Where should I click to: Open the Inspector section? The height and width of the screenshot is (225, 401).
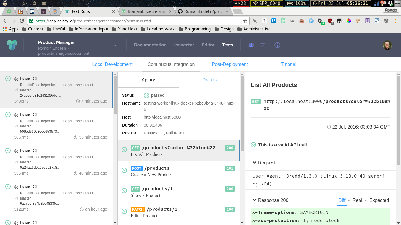(184, 45)
